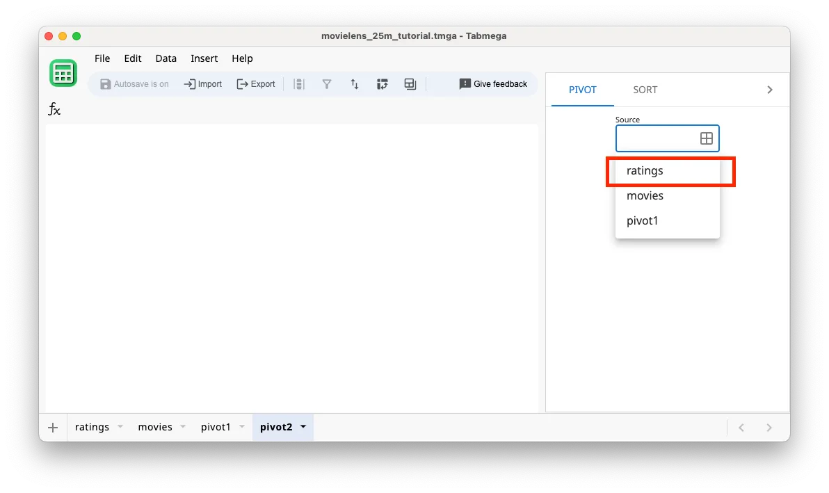
Task: Switch to the SORT tab
Action: [x=645, y=89]
